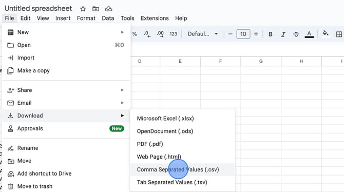This screenshot has height=192, width=344.
Task: Increase decimal places icon
Action: coord(160,34)
